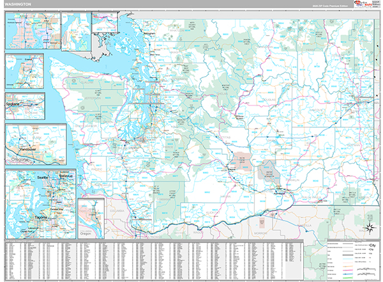Screen dimensions: 383x282
Task: Click the MORROW county label in Oregon
Action: [x=260, y=233]
